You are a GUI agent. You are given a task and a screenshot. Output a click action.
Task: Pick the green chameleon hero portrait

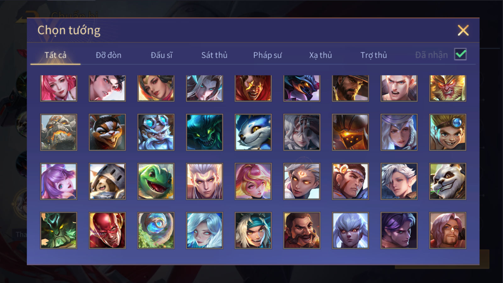156,181
